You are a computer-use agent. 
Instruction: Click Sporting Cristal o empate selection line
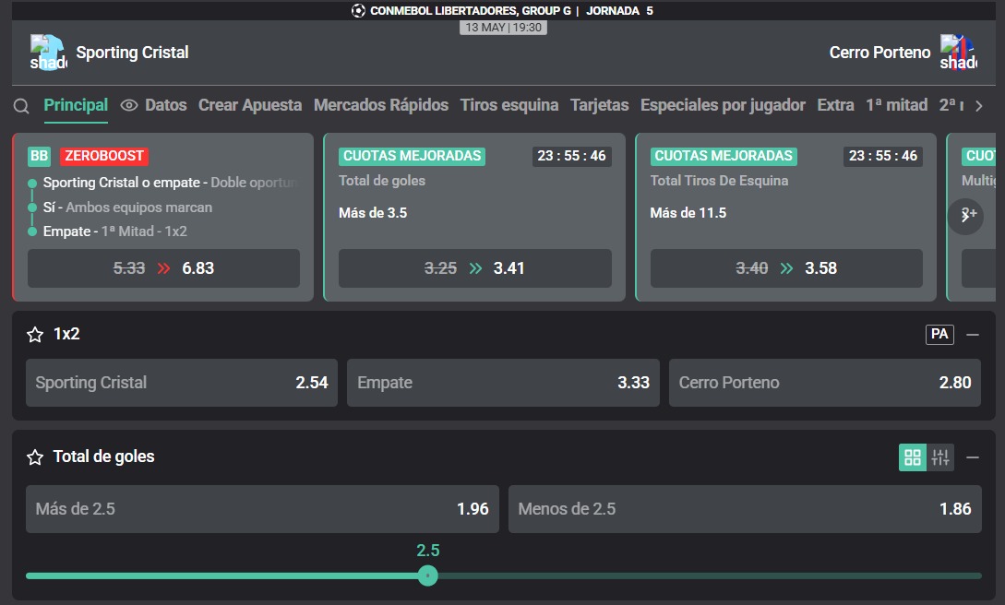pos(171,184)
